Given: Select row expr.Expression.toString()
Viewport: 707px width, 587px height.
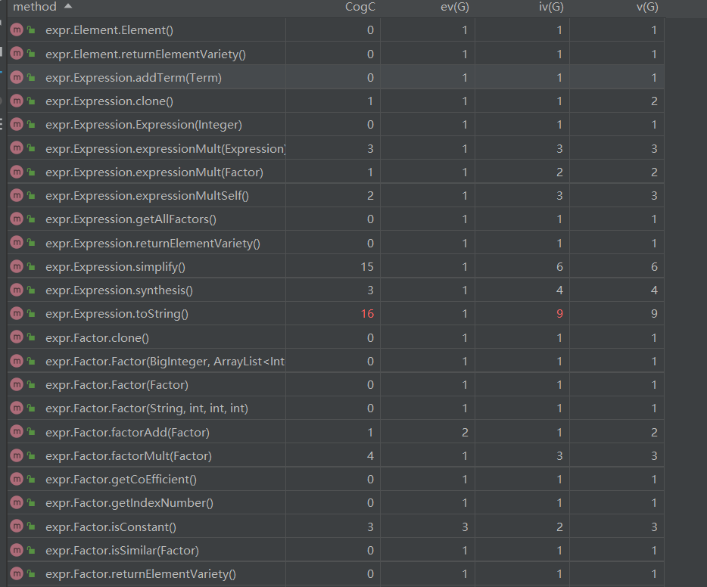Looking at the screenshot, I should coord(335,314).
